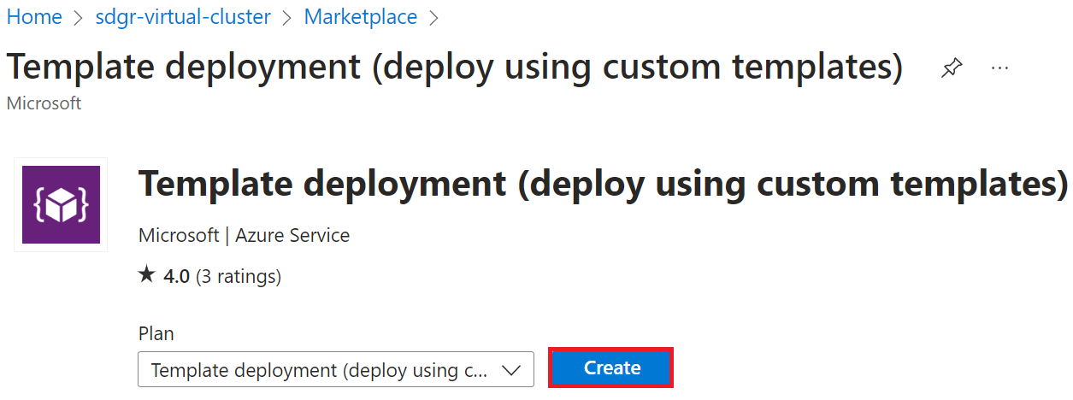Image resolution: width=1073 pixels, height=400 pixels.
Task: Click the chevron separator after Home breadcrumb
Action: tap(79, 17)
